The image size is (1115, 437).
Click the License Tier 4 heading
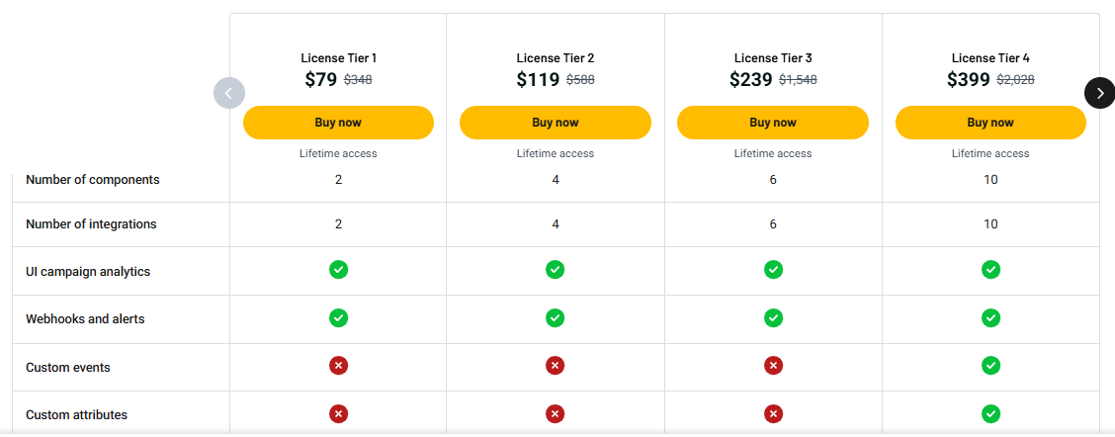click(990, 58)
